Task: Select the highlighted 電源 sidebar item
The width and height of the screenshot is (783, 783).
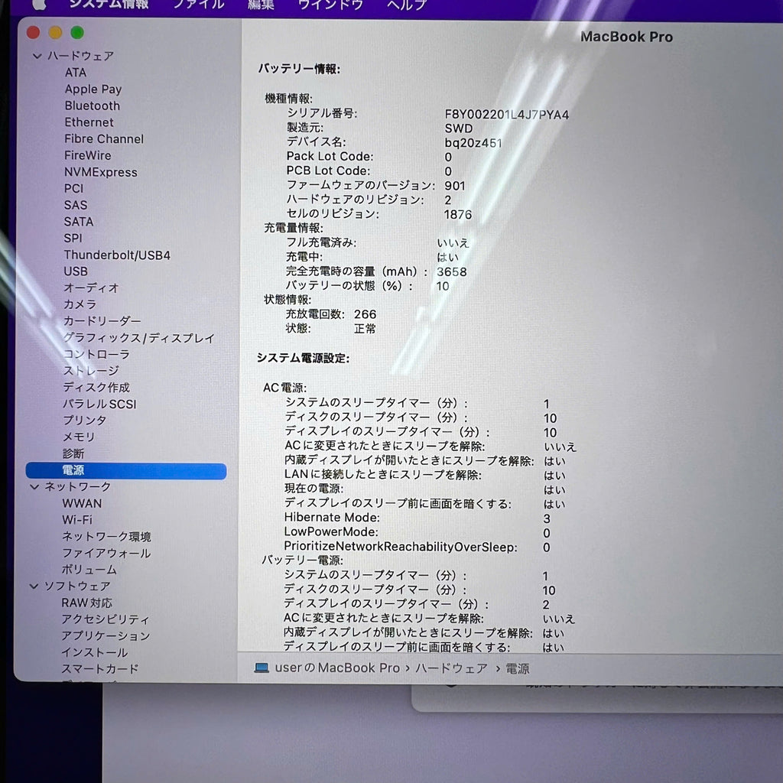Action: point(126,470)
